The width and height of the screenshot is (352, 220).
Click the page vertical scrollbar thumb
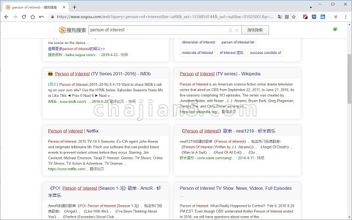349,79
